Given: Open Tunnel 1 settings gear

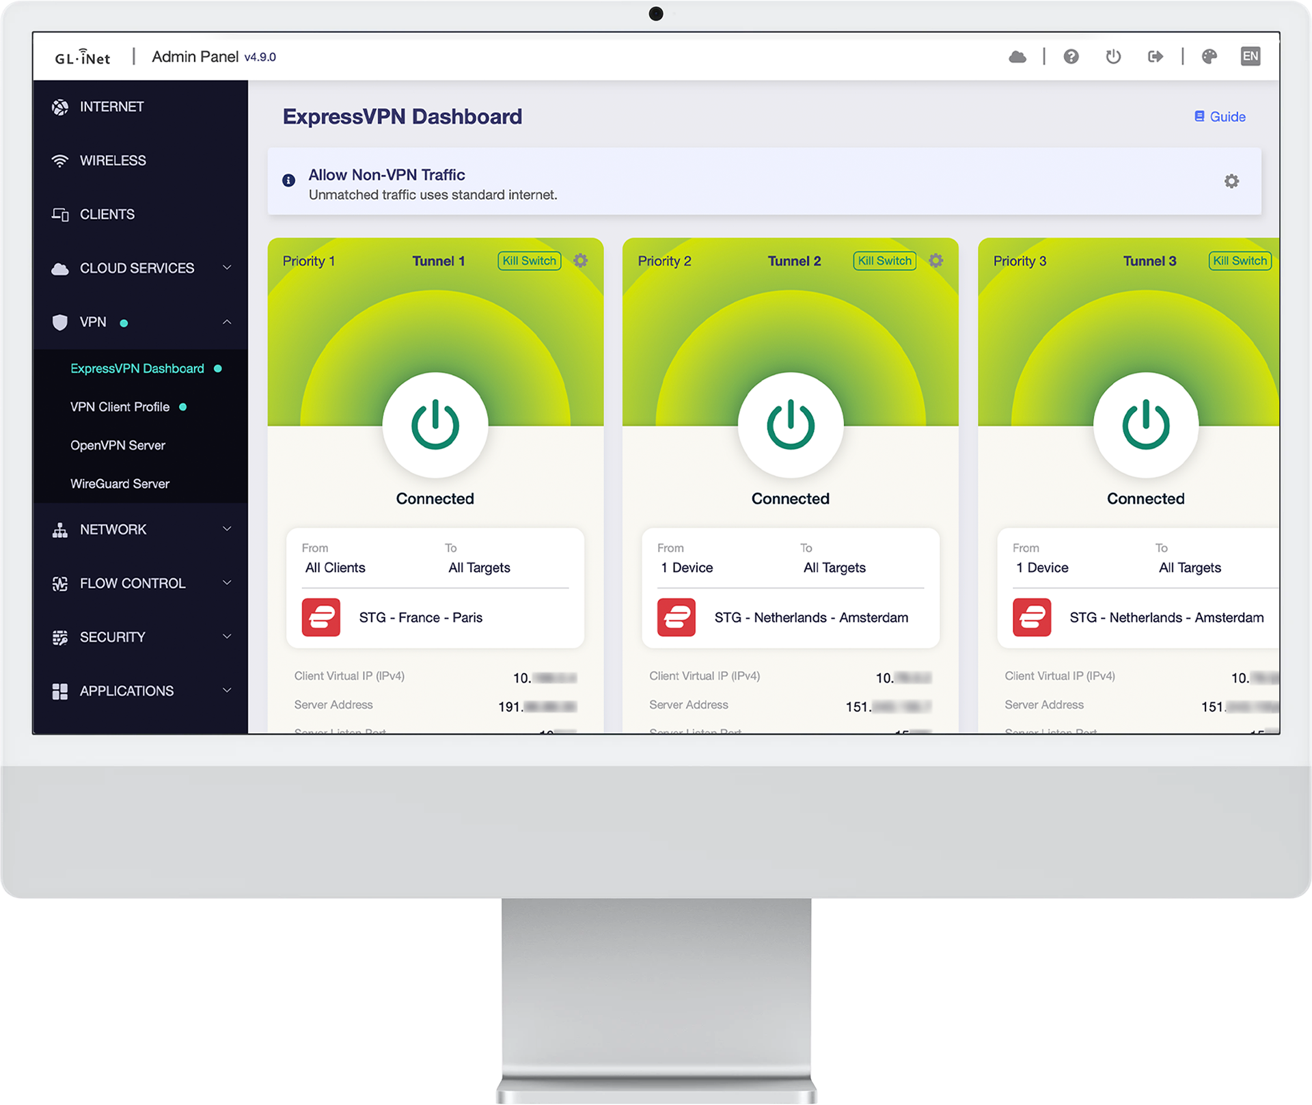Looking at the screenshot, I should [x=581, y=260].
